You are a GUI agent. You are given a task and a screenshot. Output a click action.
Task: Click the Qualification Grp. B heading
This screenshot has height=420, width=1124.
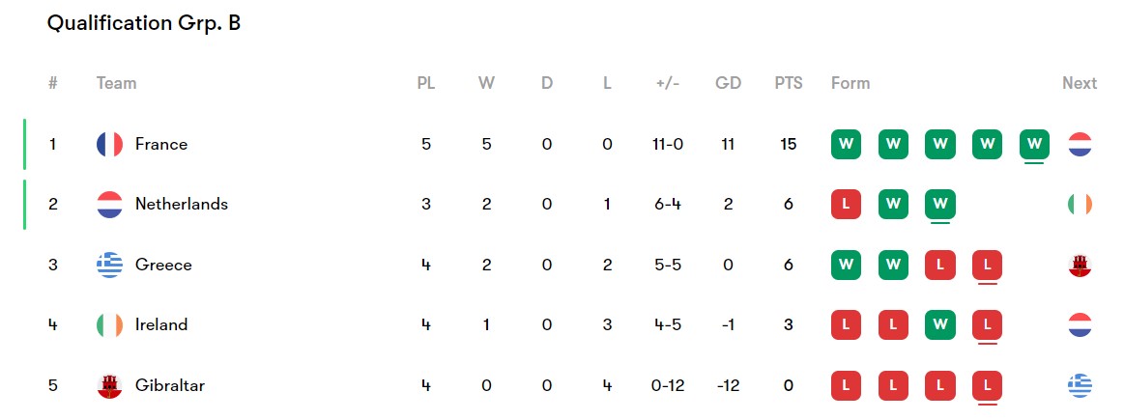point(144,23)
